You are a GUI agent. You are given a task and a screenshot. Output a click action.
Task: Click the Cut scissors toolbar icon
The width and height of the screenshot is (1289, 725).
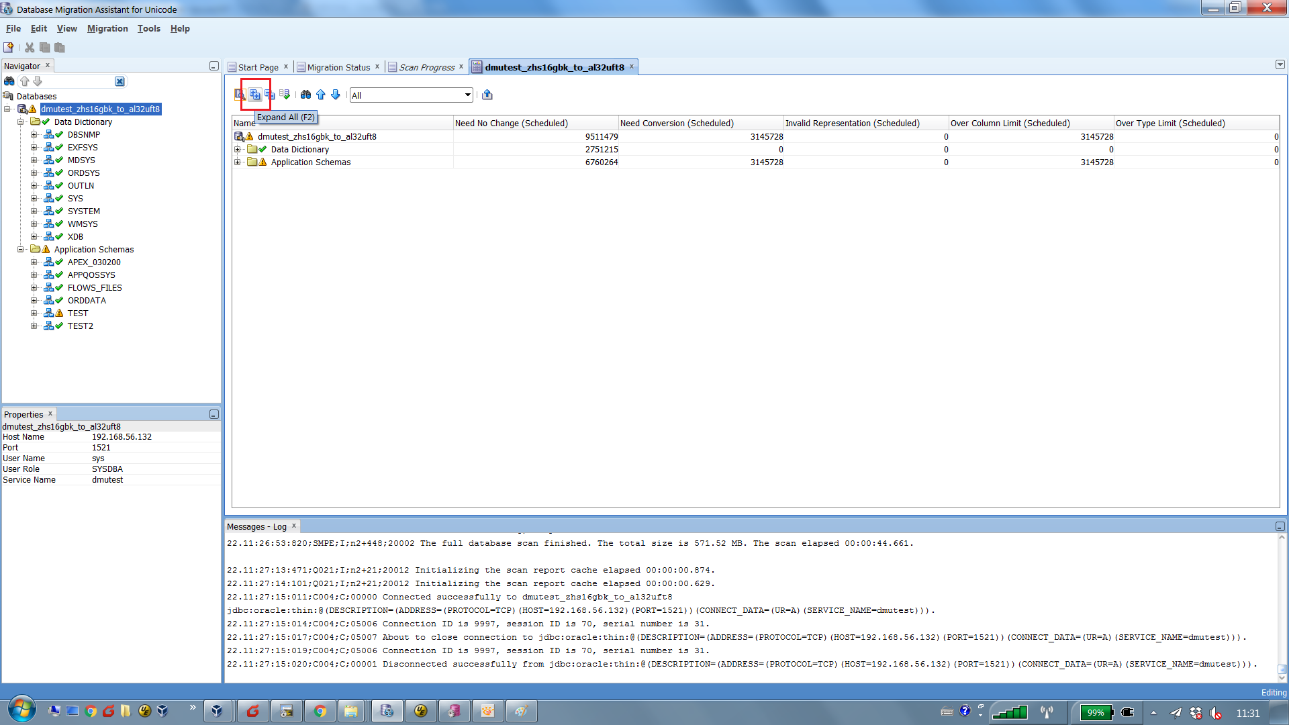(30, 48)
